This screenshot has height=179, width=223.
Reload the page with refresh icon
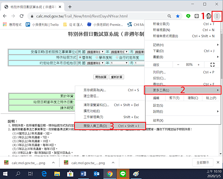click(x=22, y=16)
